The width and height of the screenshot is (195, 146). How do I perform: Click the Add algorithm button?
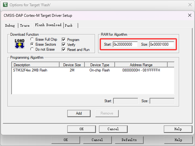(79, 113)
